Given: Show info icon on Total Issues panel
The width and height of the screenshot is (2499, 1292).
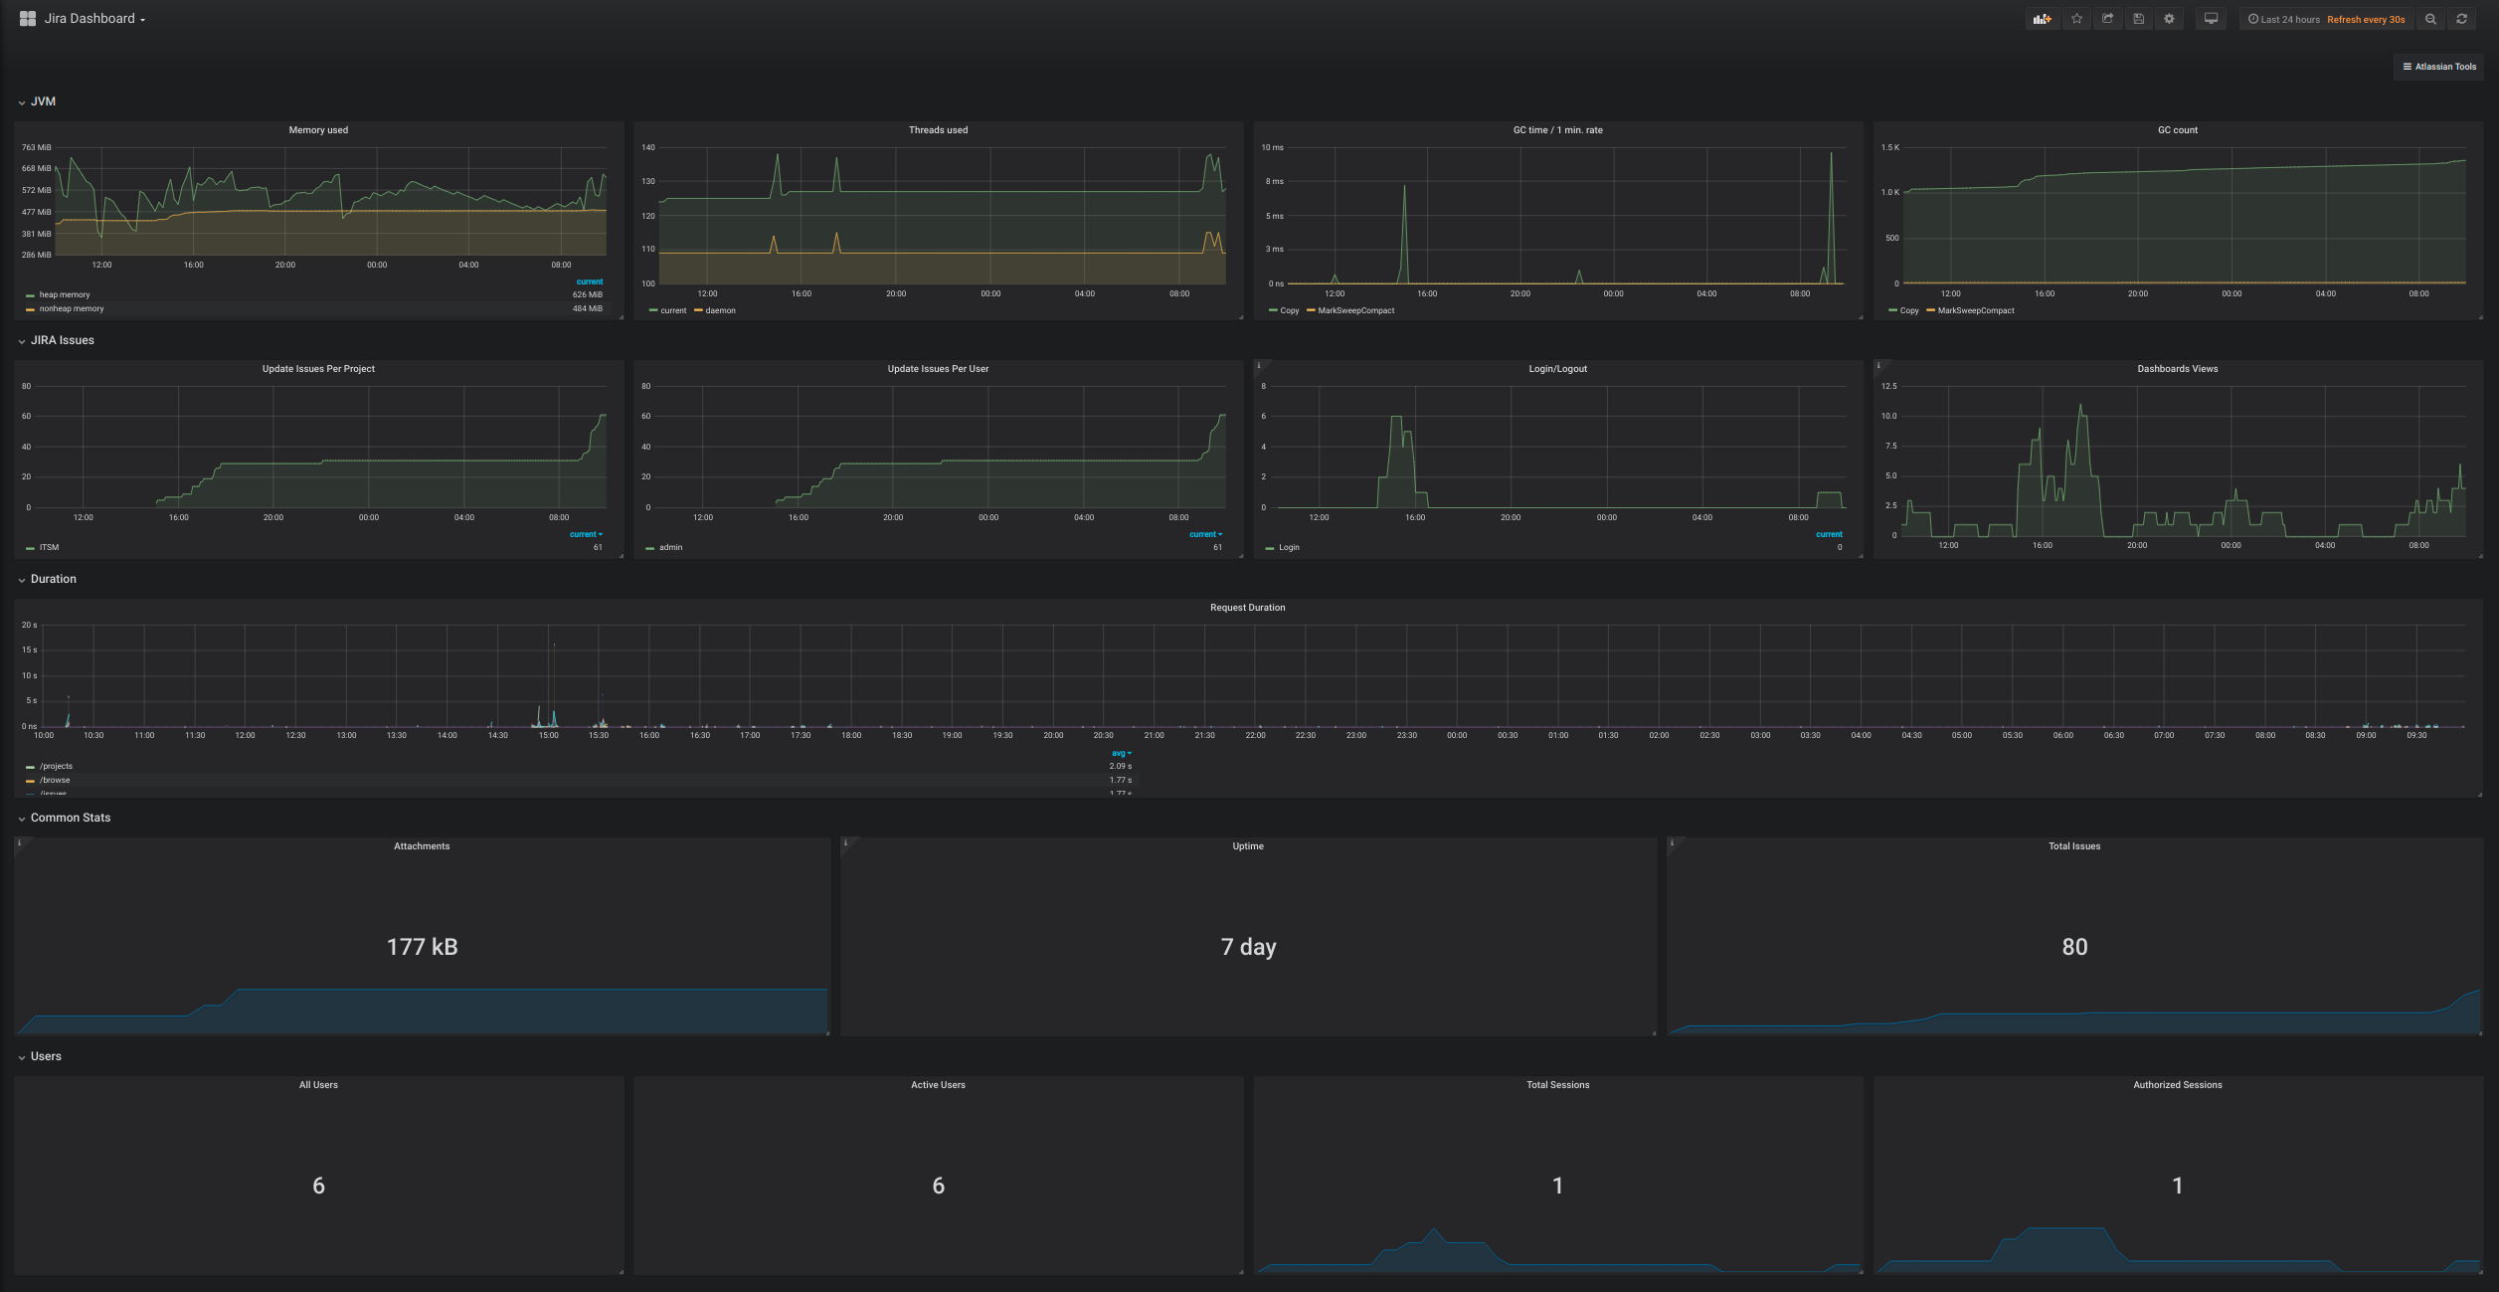Looking at the screenshot, I should coord(1673,843).
